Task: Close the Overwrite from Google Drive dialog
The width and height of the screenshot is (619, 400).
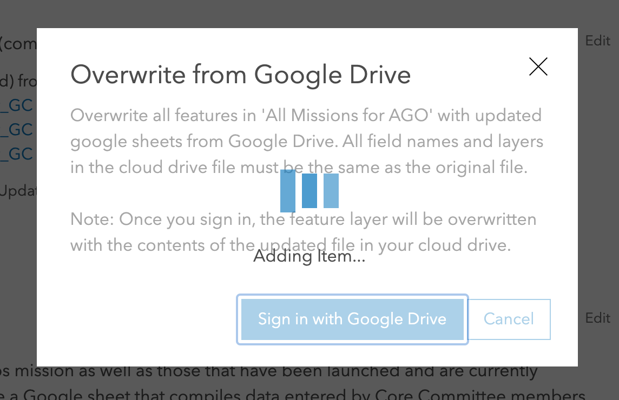Action: [x=538, y=66]
